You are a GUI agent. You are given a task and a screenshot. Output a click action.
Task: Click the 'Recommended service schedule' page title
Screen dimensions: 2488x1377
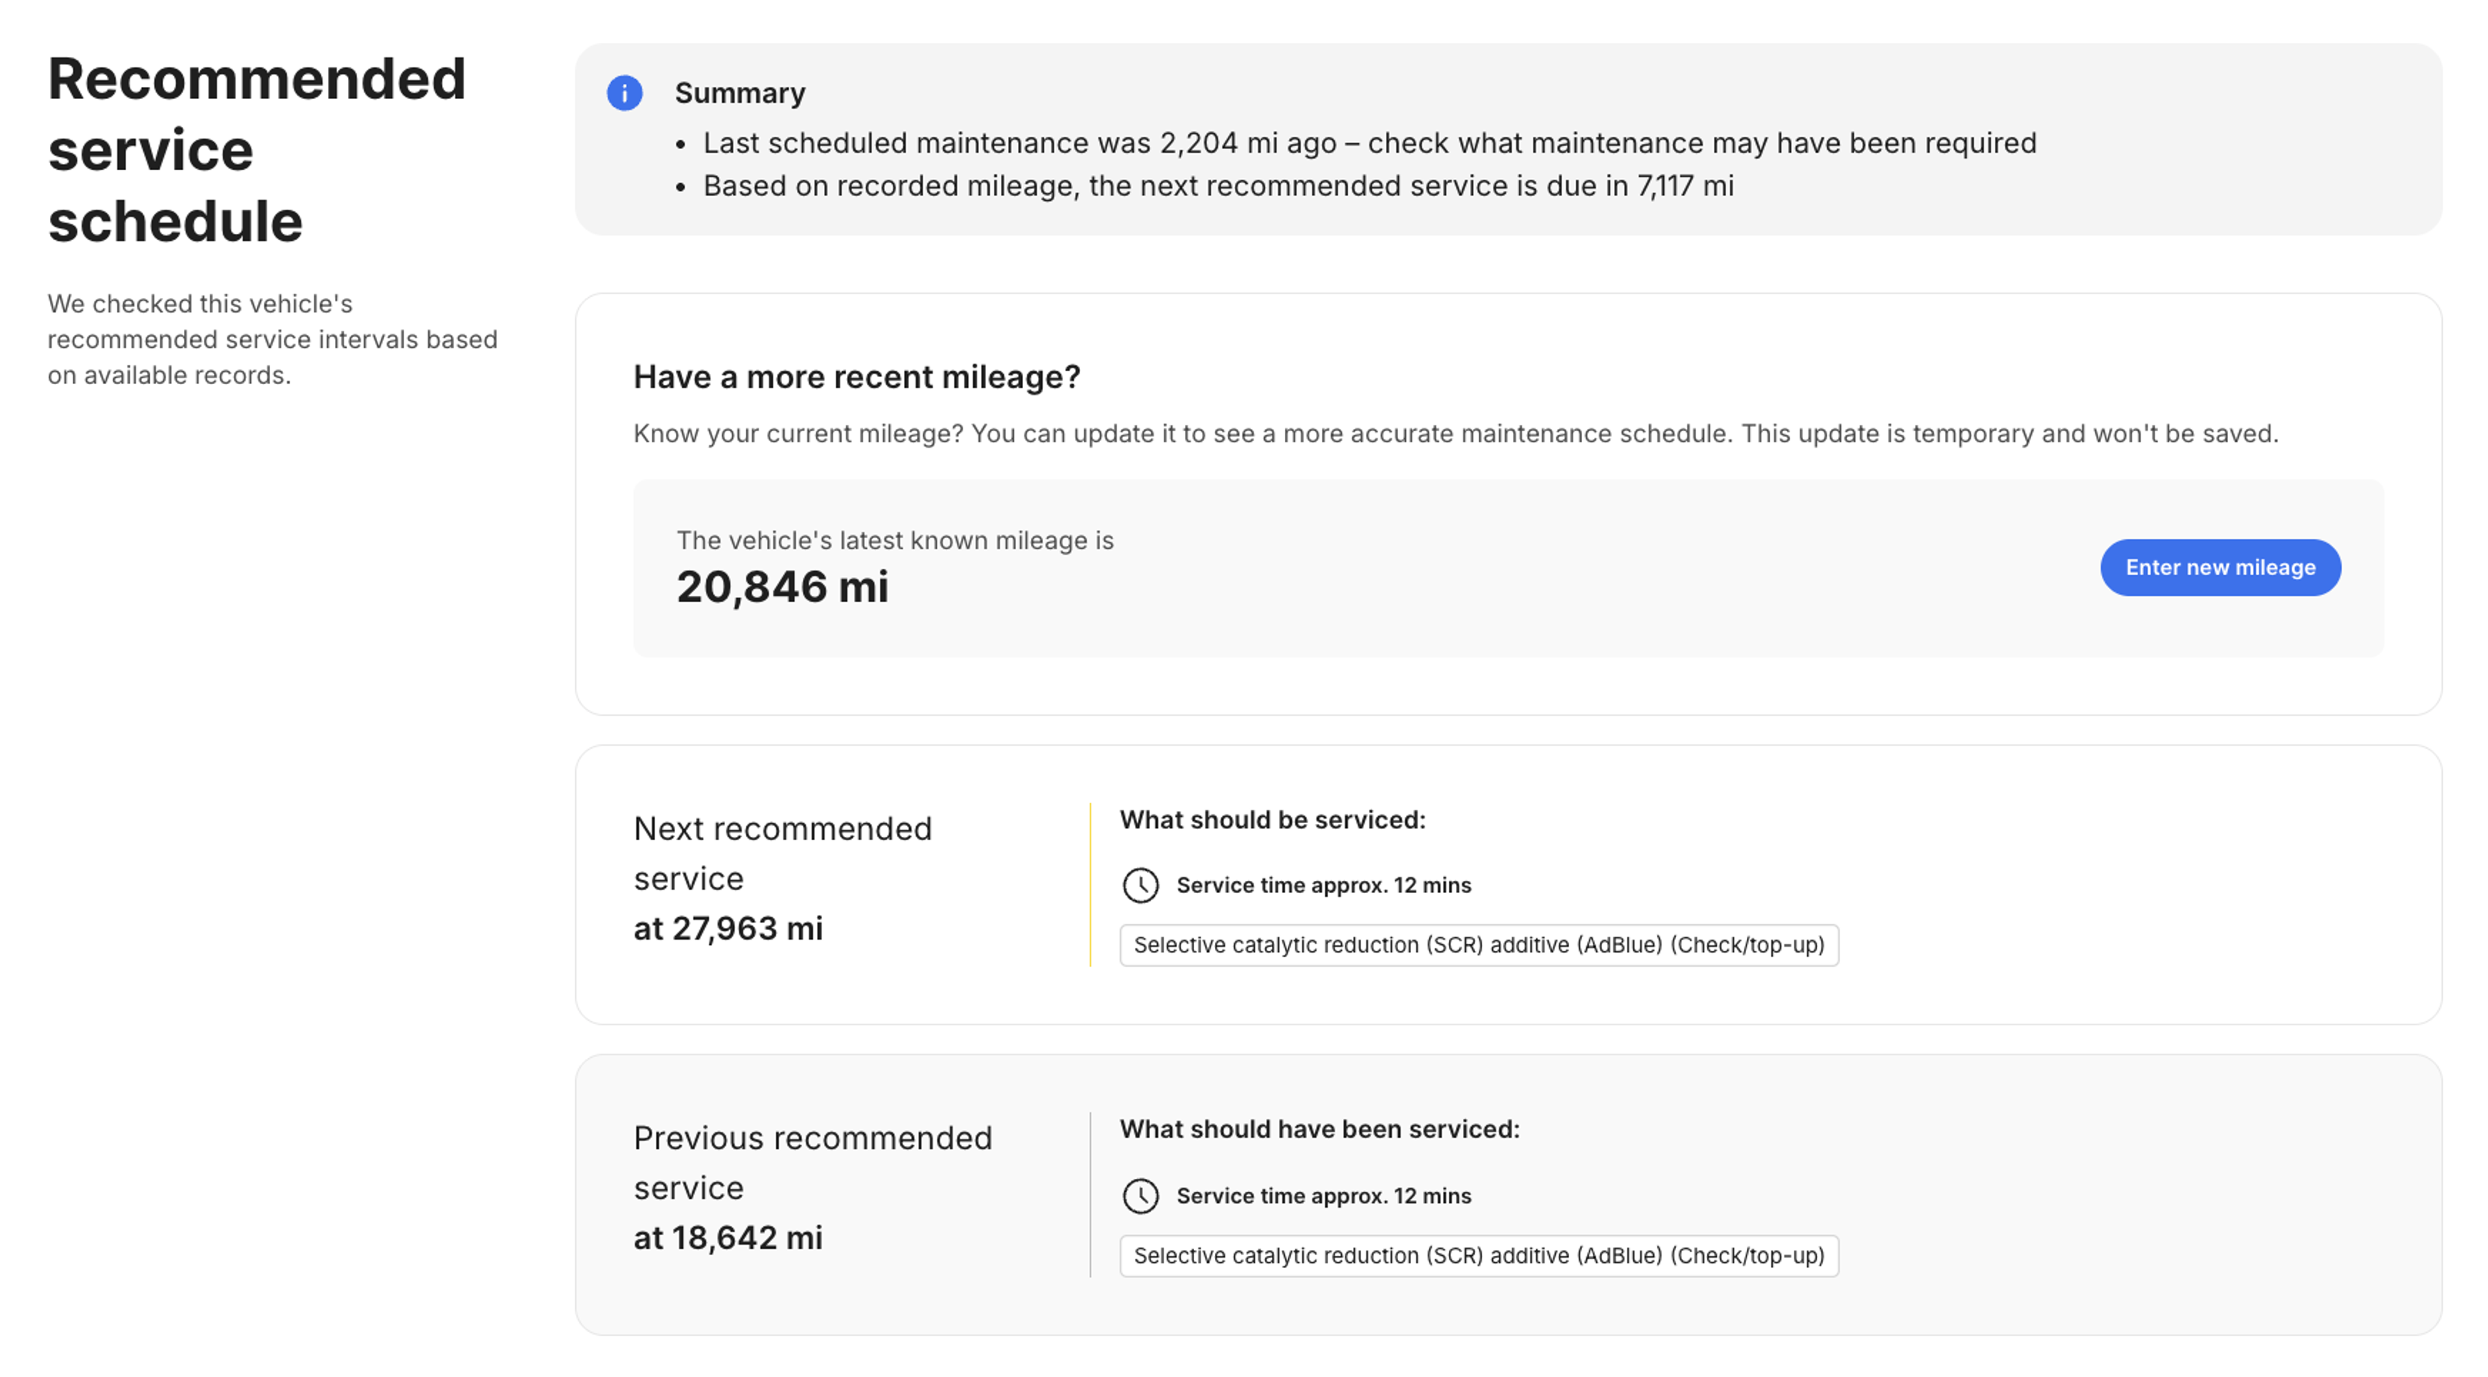(x=257, y=150)
